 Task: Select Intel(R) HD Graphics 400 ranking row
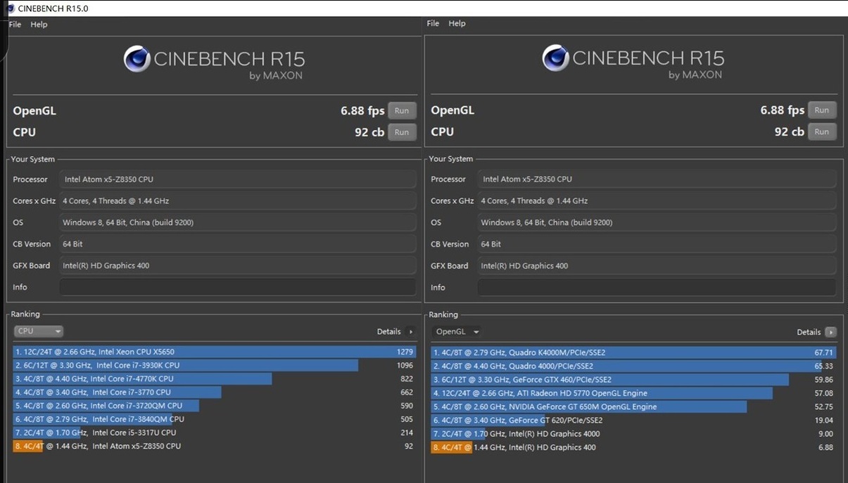tap(633, 447)
